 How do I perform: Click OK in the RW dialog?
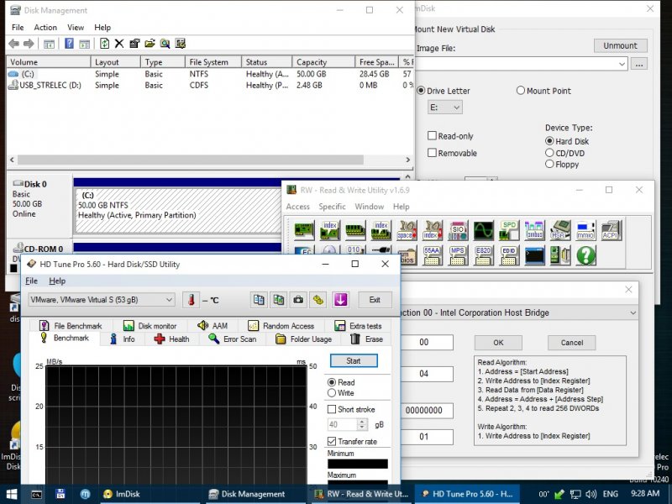coord(498,343)
